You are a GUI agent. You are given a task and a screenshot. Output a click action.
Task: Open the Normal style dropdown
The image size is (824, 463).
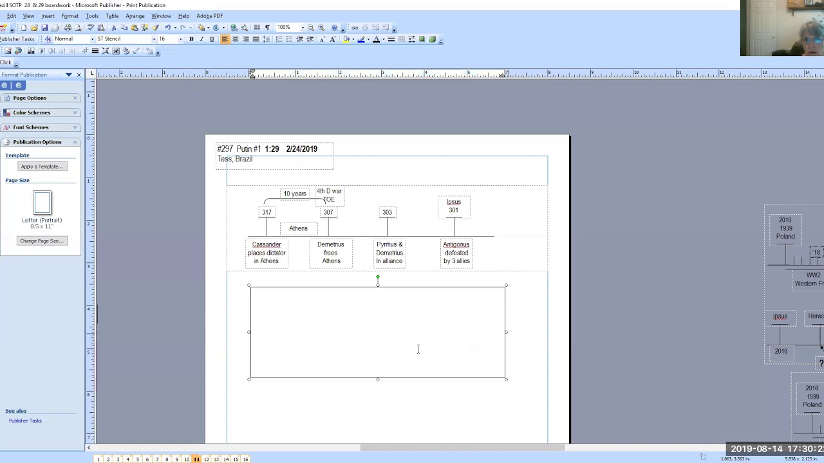click(x=92, y=39)
